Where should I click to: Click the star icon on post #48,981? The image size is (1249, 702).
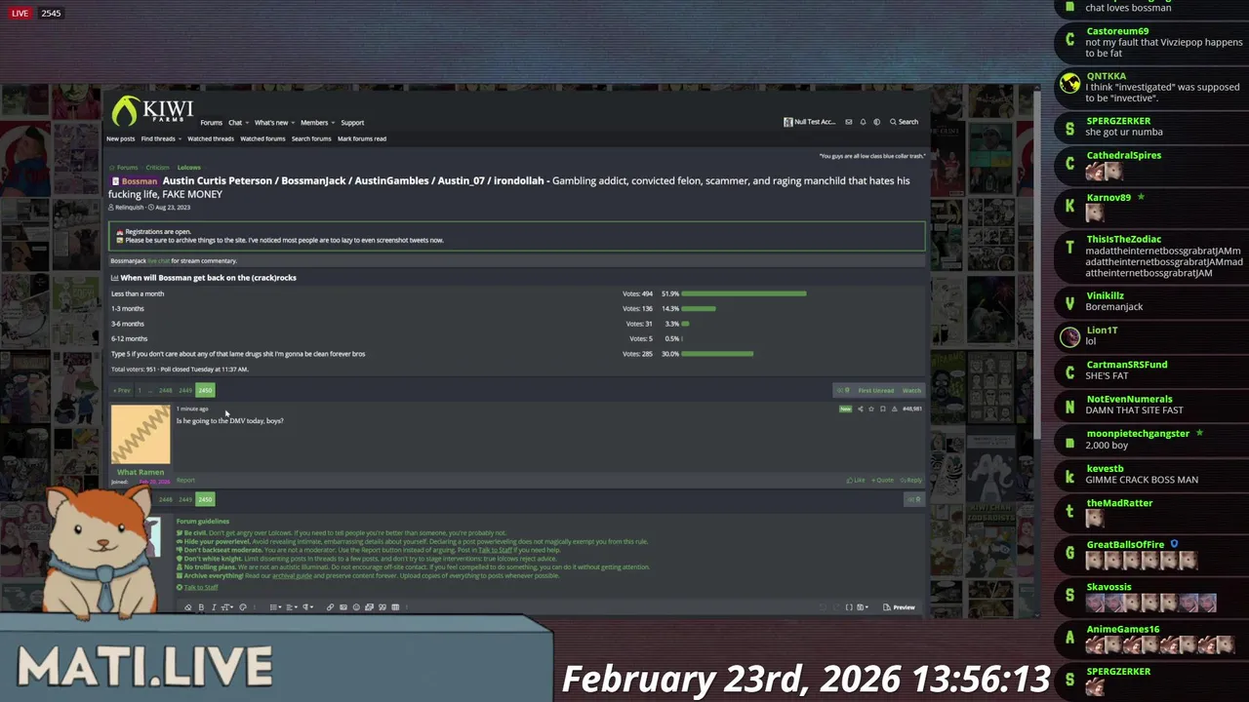tap(871, 409)
